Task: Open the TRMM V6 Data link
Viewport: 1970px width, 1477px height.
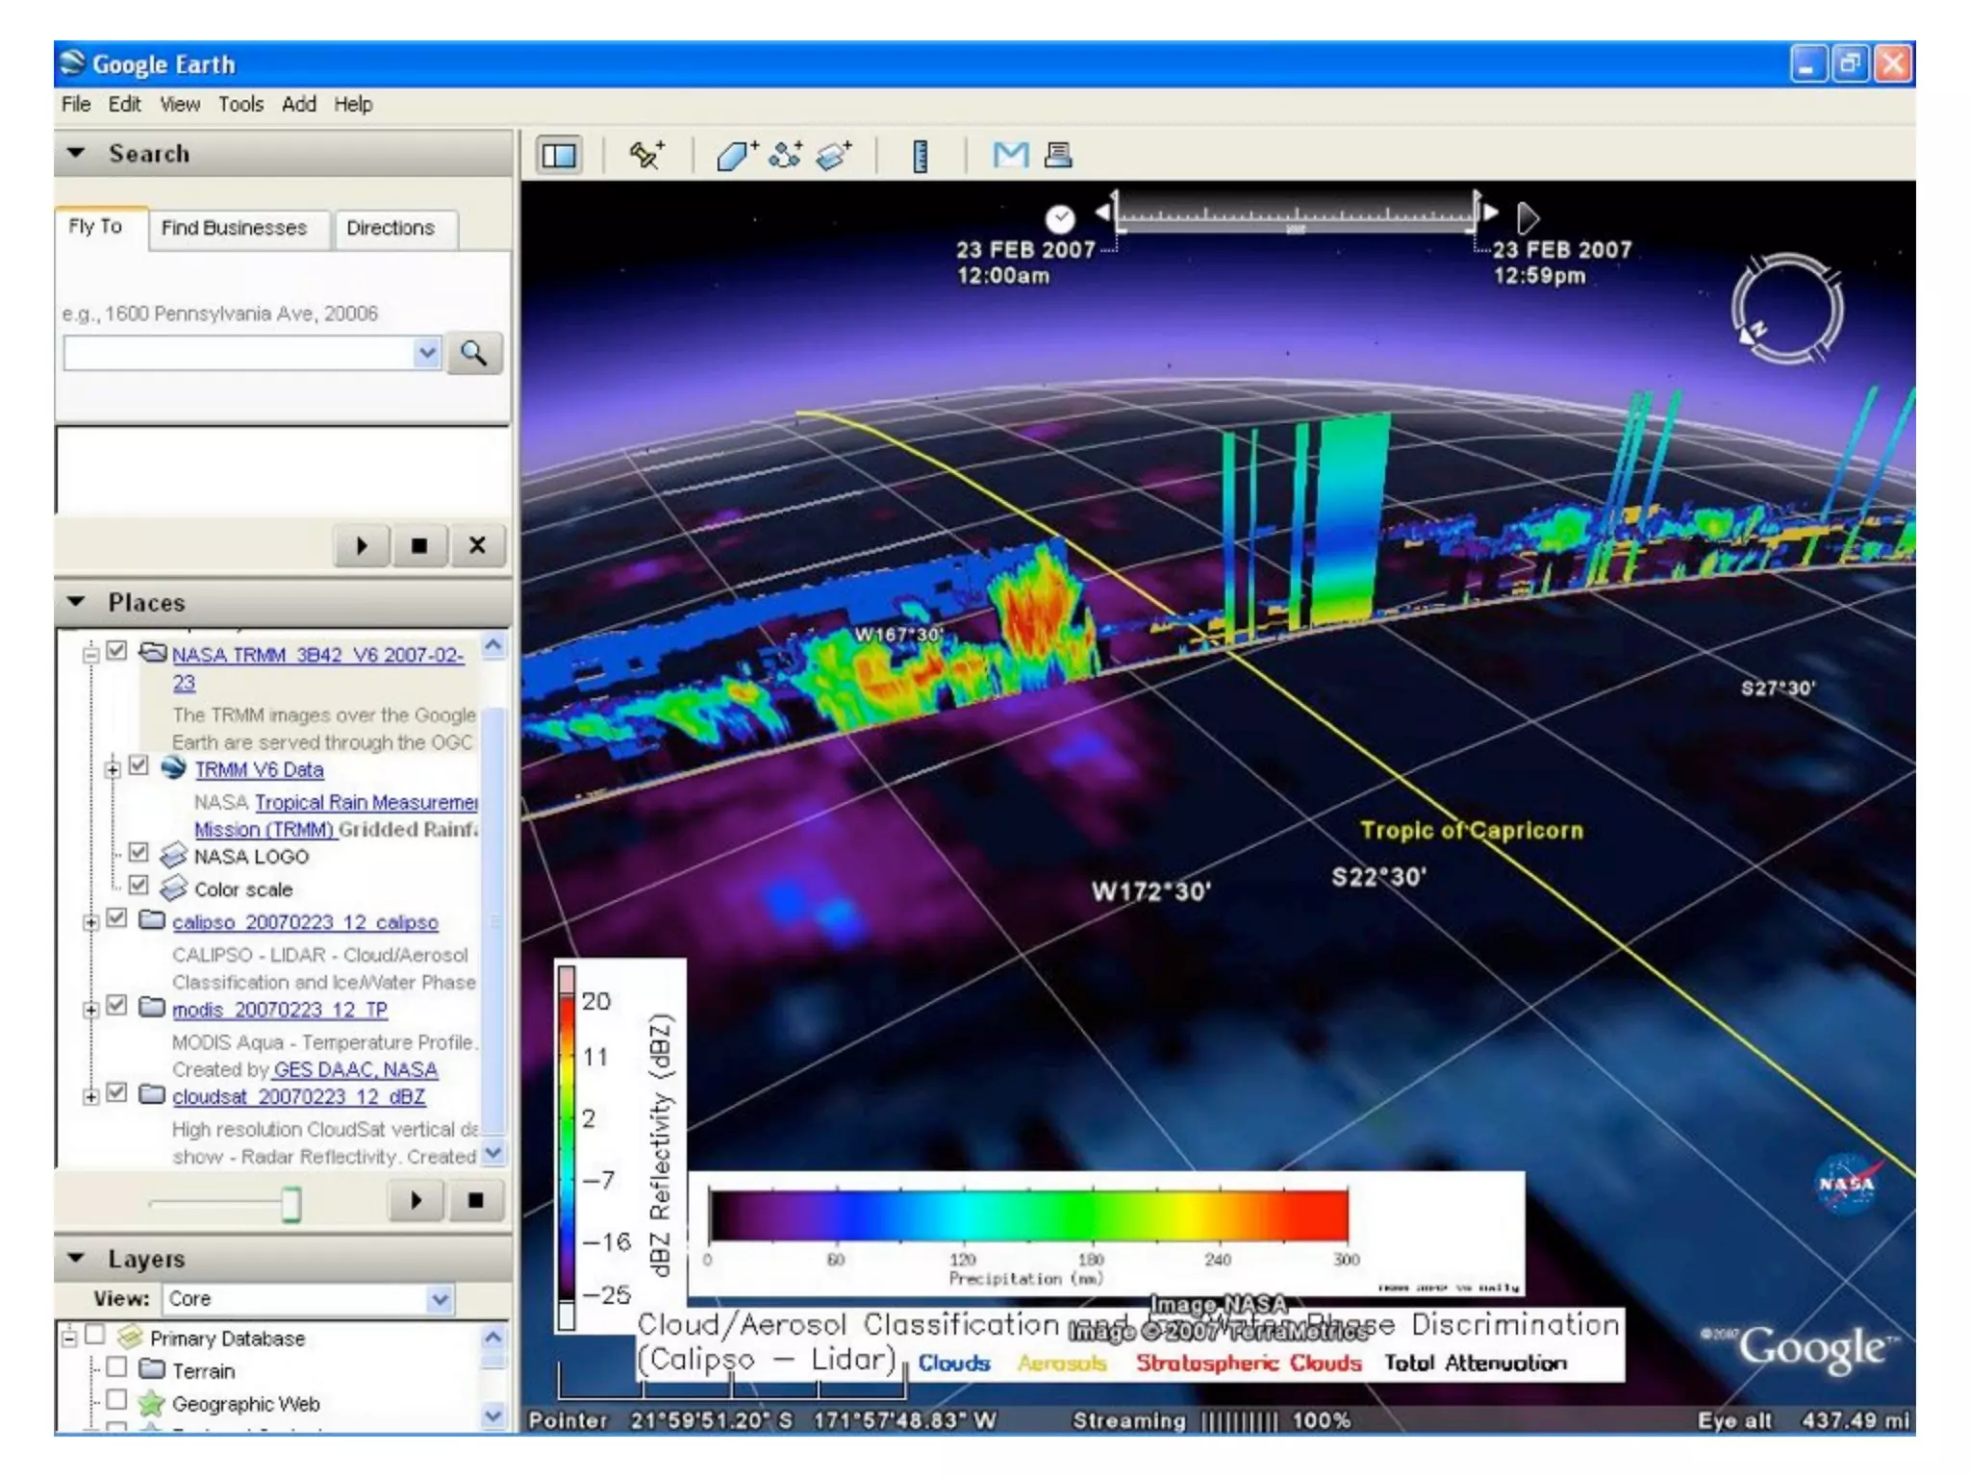Action: [259, 769]
